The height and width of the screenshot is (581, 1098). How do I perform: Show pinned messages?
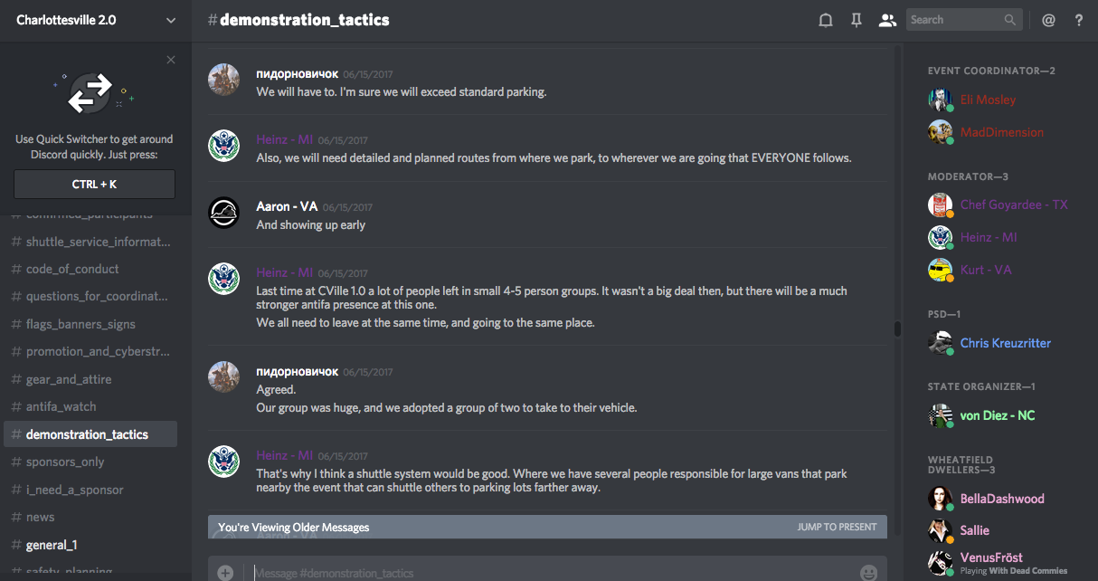[857, 20]
